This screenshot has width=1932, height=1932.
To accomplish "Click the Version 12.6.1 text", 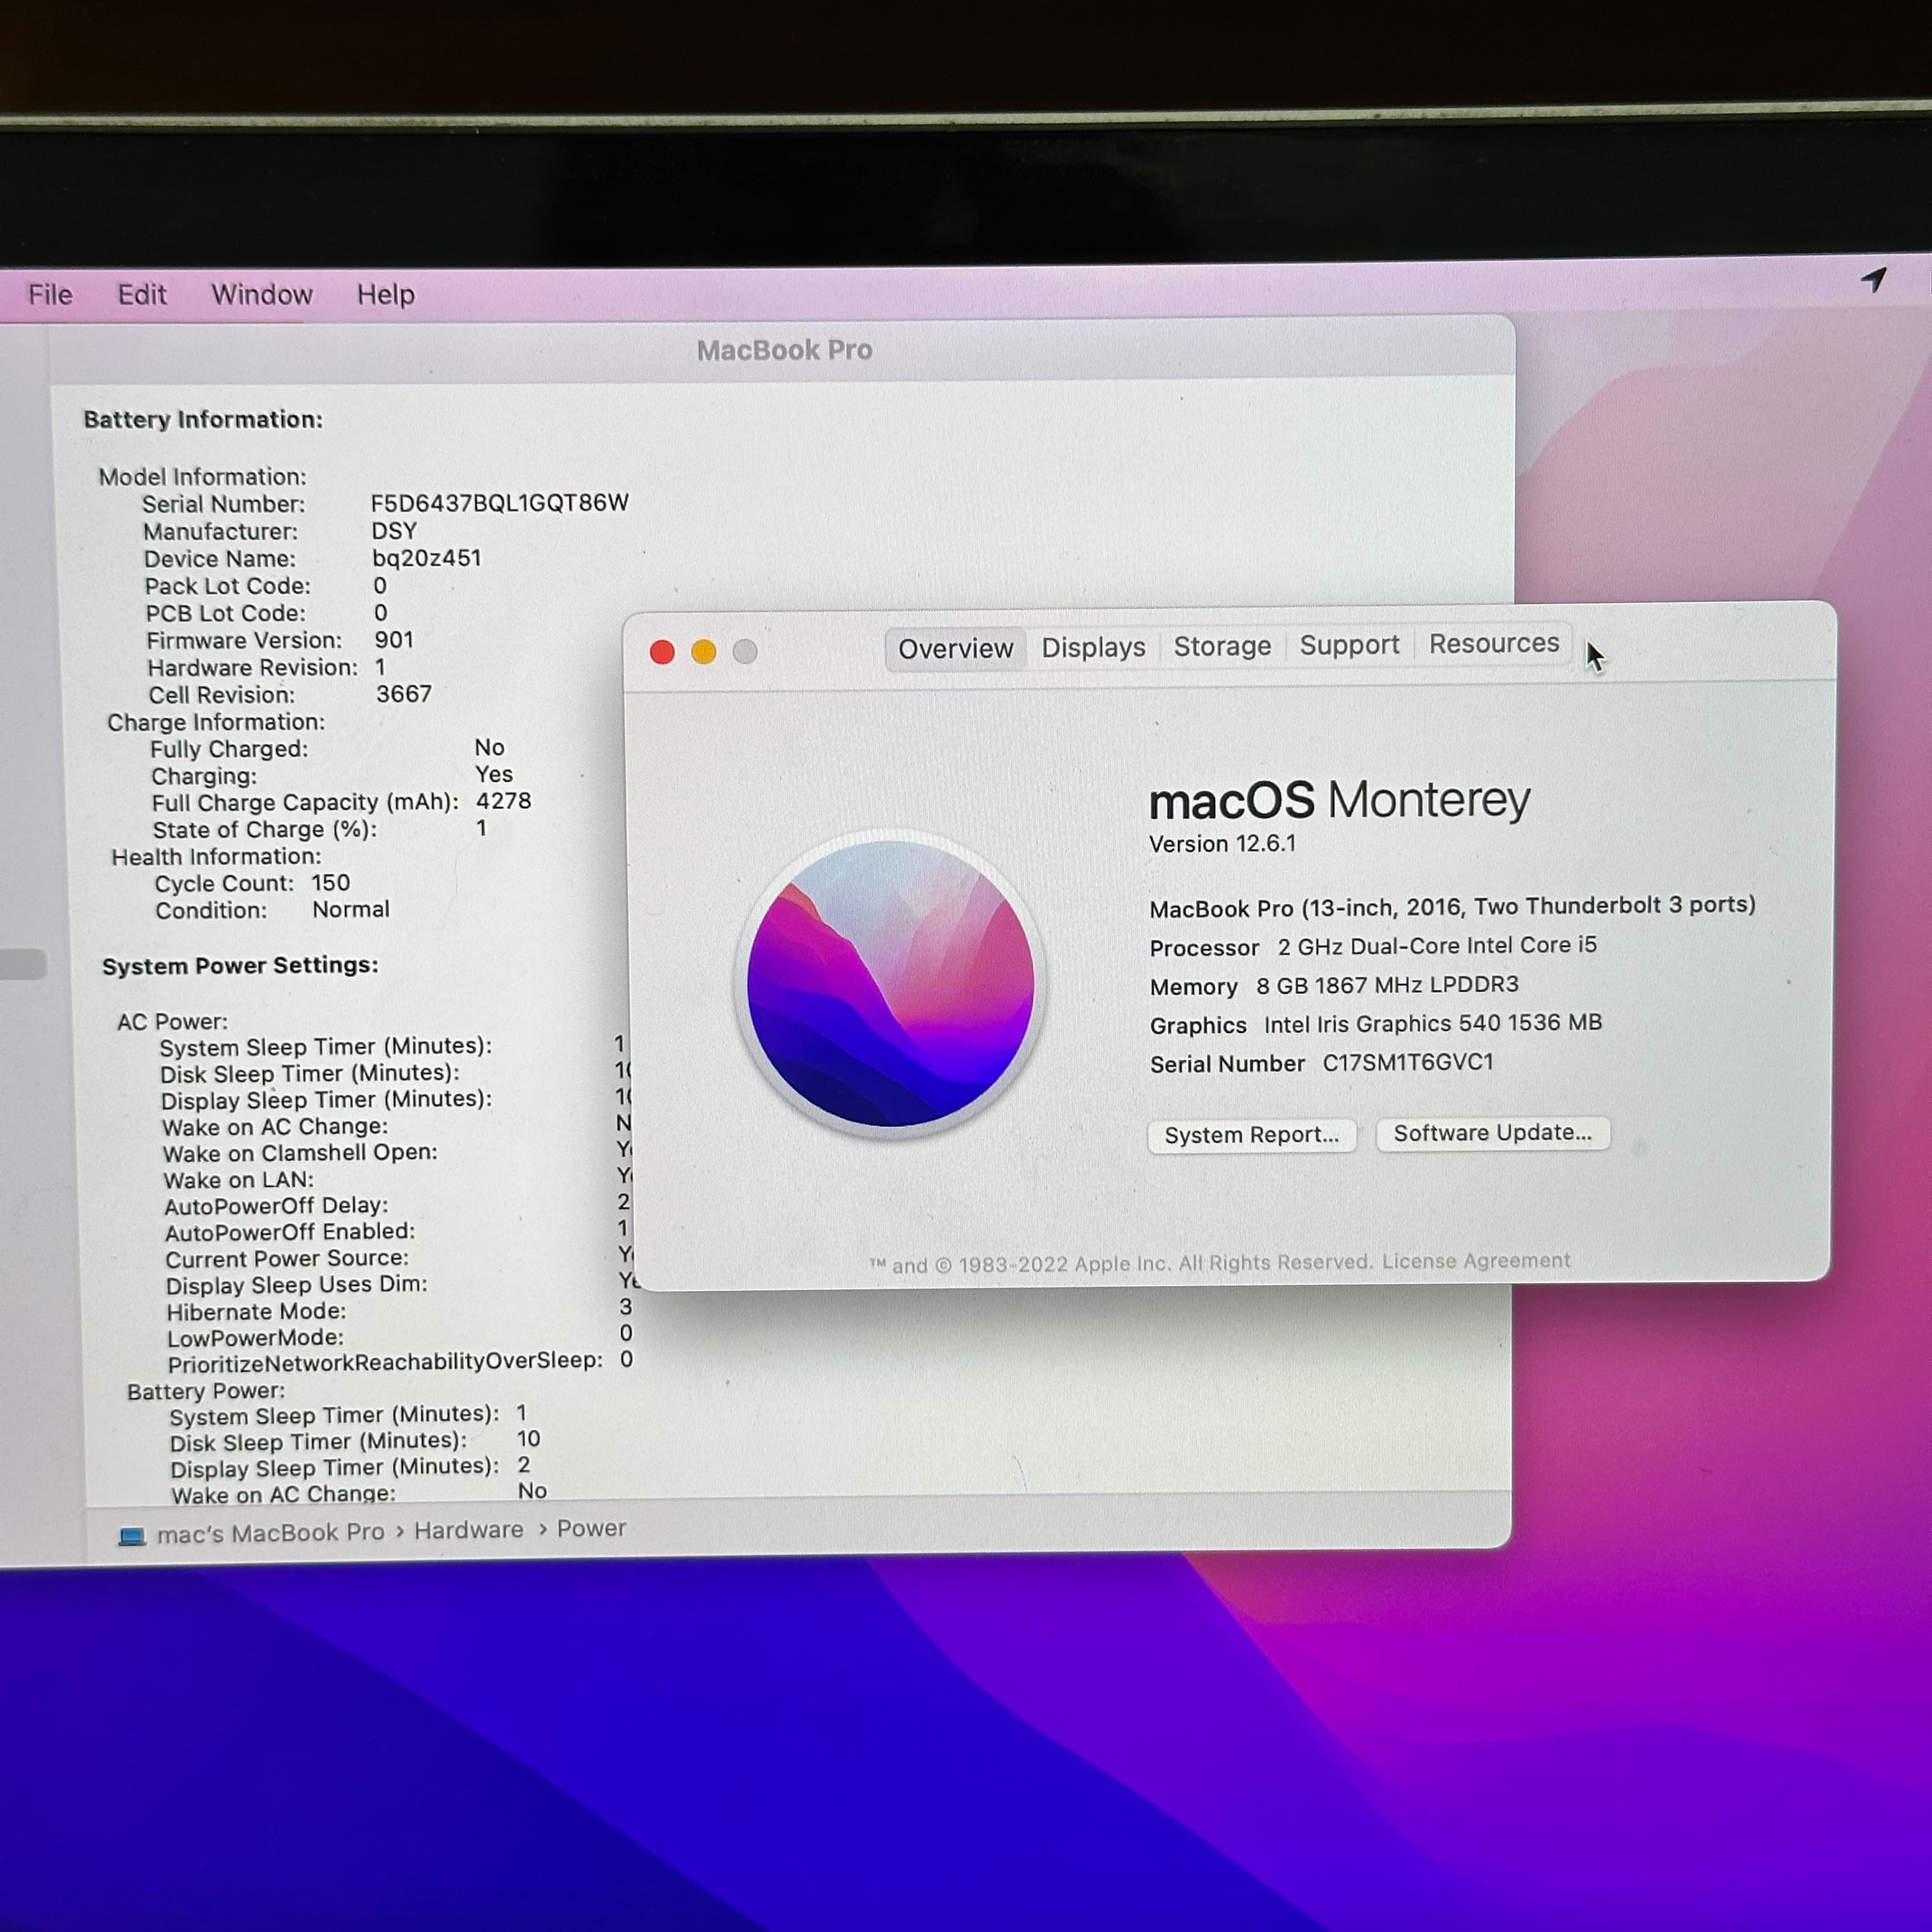I will 1222,844.
